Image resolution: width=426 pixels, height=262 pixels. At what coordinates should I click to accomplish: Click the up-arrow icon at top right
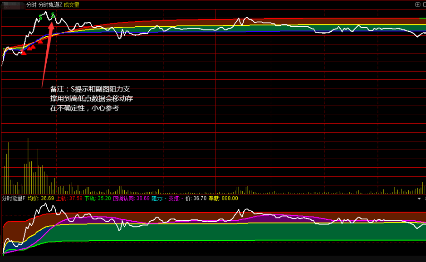[417, 5]
